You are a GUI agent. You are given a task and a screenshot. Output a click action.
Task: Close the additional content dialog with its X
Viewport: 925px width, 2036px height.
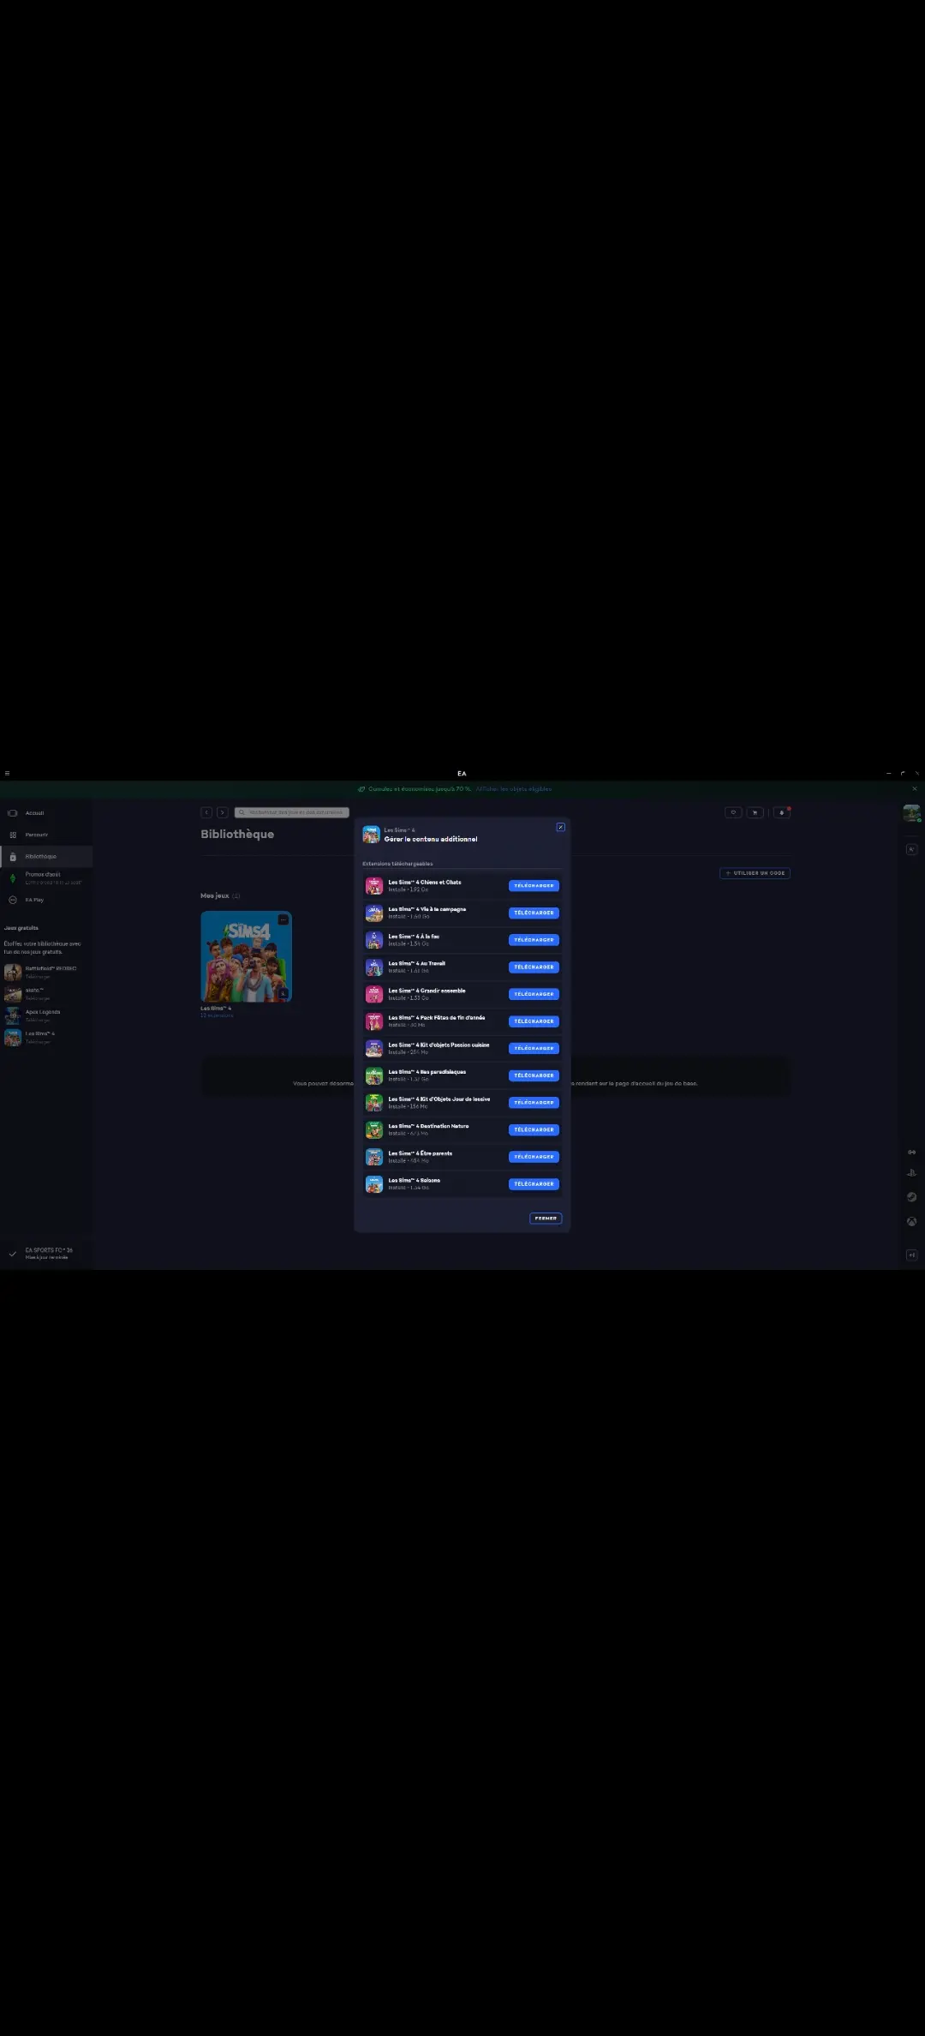coord(561,827)
